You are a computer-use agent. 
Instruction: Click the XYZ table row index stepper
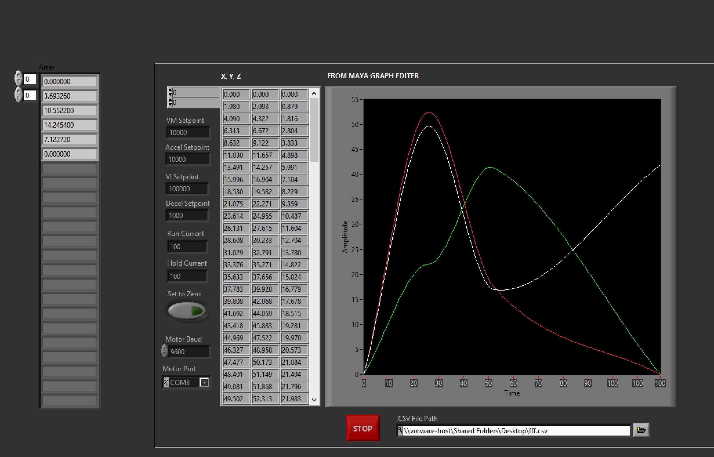tap(170, 93)
